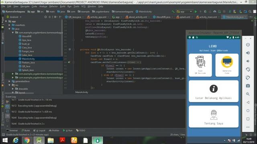Tap the Tentang Saya card
257x144 pixels.
(214, 116)
